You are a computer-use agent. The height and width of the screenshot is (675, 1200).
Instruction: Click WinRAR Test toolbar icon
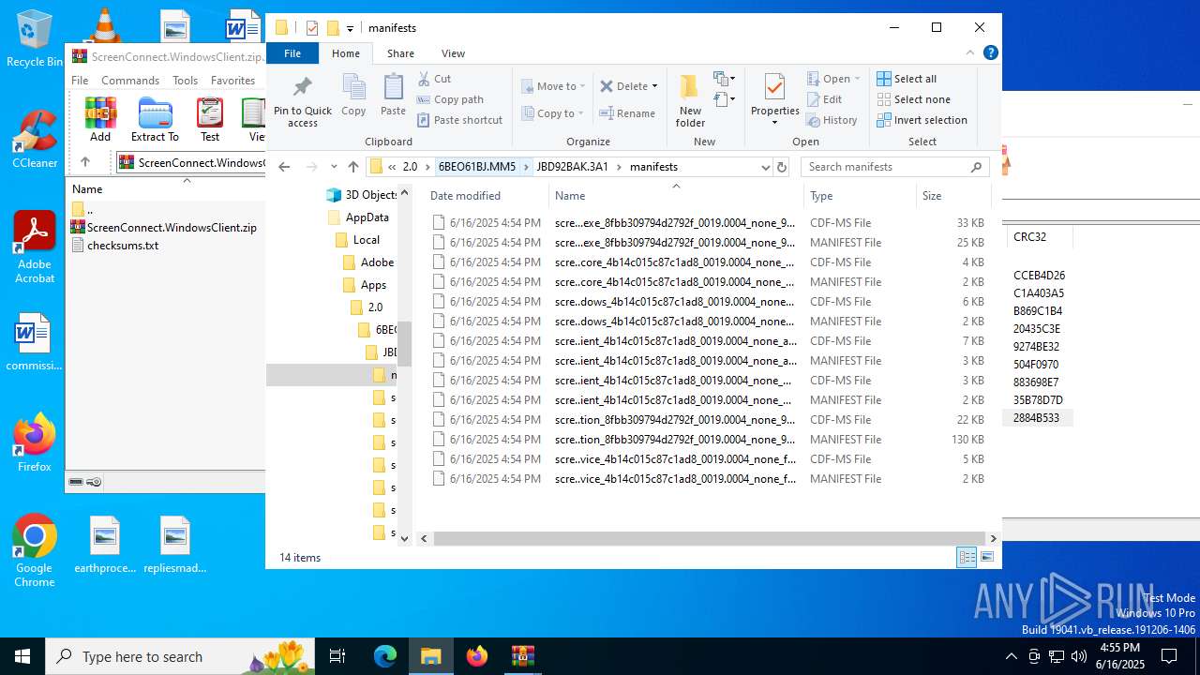coord(210,119)
